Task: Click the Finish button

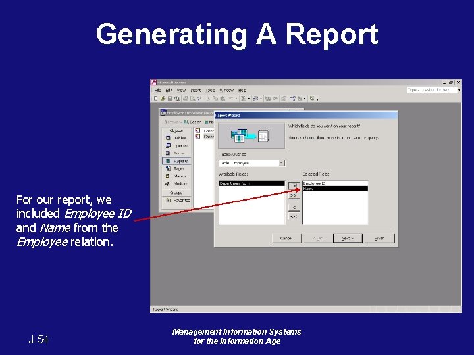Action: click(x=379, y=238)
